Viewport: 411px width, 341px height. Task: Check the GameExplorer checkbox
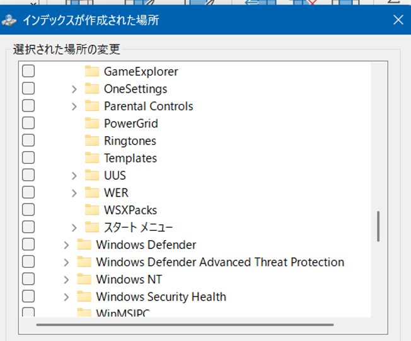[28, 71]
